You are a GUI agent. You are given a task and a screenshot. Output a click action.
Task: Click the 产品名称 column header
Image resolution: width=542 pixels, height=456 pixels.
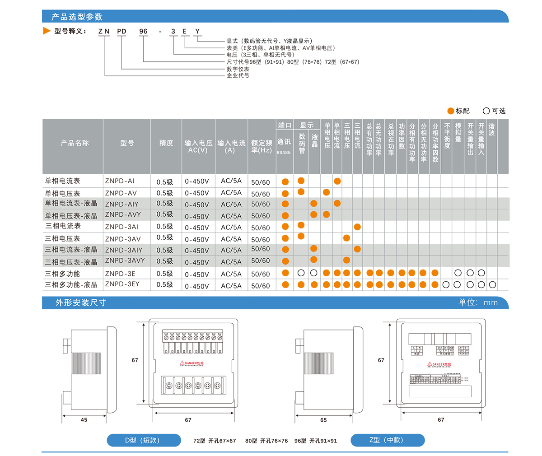[x=75, y=143]
